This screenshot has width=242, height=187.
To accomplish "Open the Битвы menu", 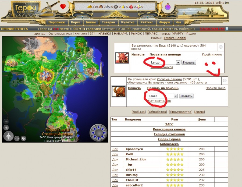I will [91, 22].
